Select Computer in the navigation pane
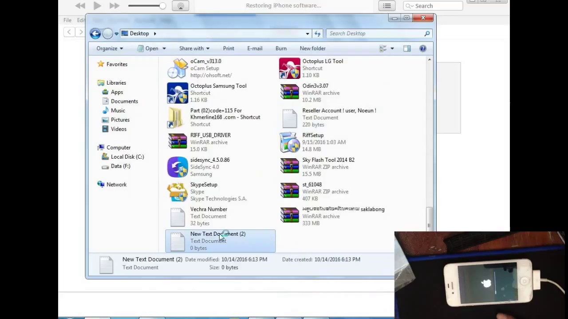Viewport: 568px width, 319px height. pos(118,148)
